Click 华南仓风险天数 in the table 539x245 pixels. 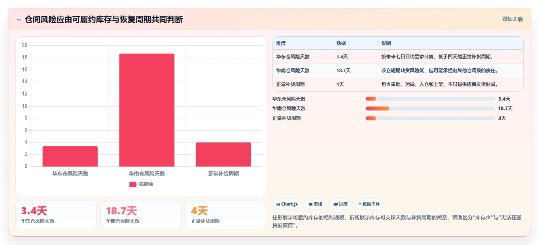tap(293, 71)
